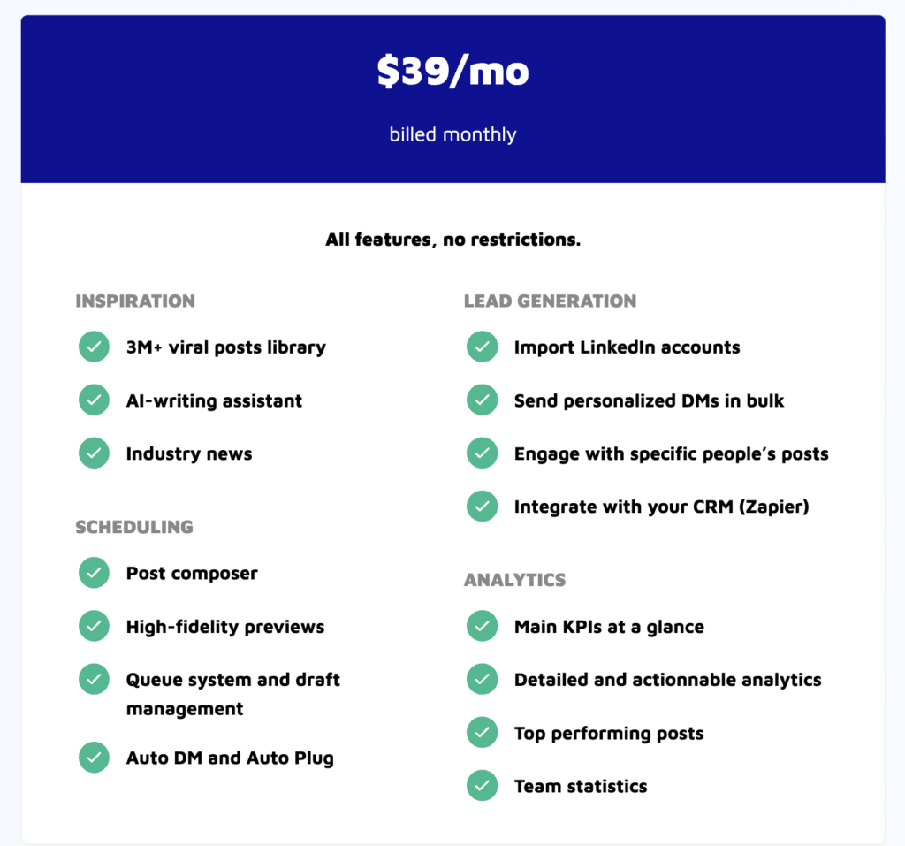The height and width of the screenshot is (846, 905).
Task: Click the blue pricing header banner
Action: pyautogui.click(x=453, y=99)
